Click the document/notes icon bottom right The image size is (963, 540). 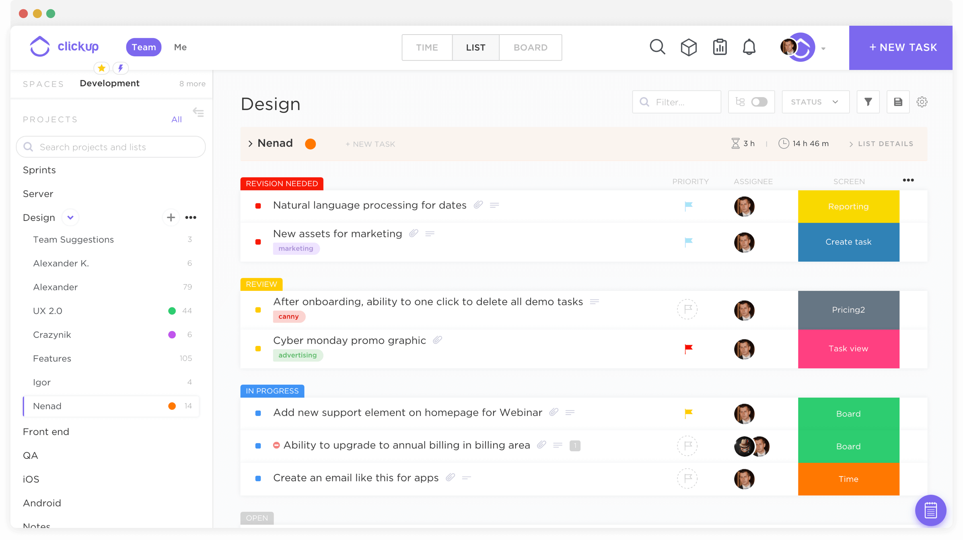930,509
